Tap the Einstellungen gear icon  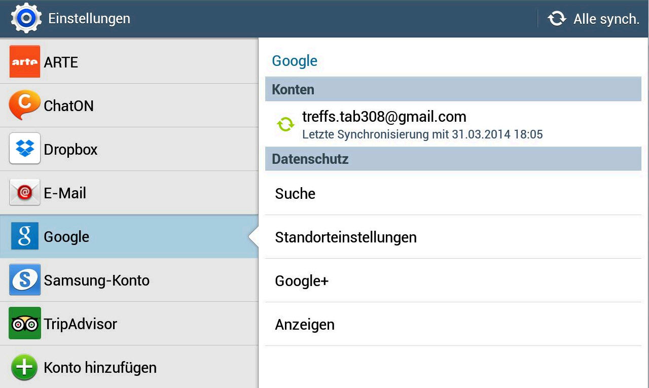coord(25,19)
